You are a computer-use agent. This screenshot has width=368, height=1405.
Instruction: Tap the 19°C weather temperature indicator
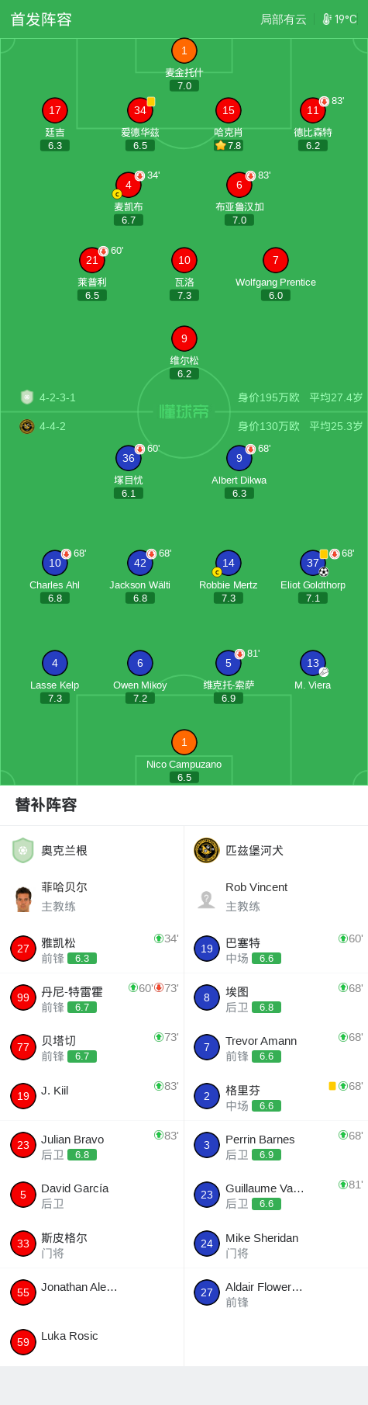(x=339, y=19)
